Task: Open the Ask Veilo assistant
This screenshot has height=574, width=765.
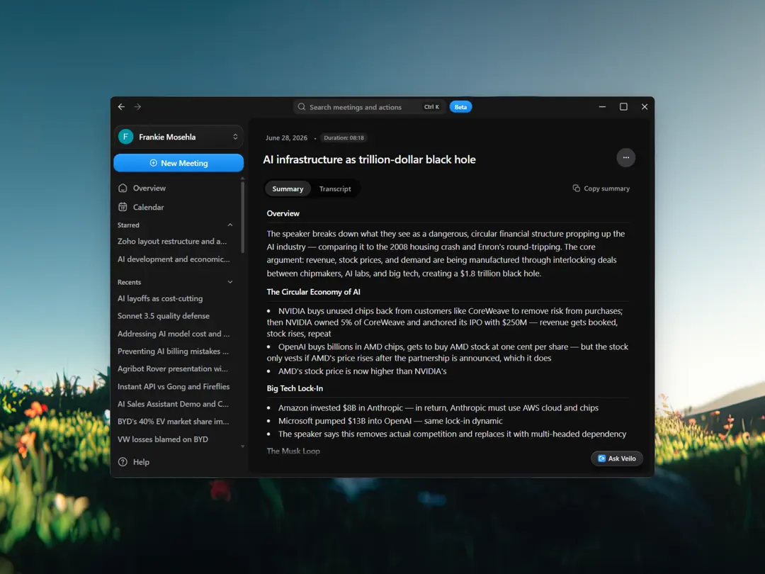Action: pyautogui.click(x=617, y=458)
